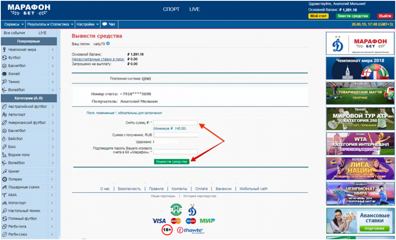Screen dimensions: 396x240
Task: Open the Правила footer link
Action: (x=156, y=188)
